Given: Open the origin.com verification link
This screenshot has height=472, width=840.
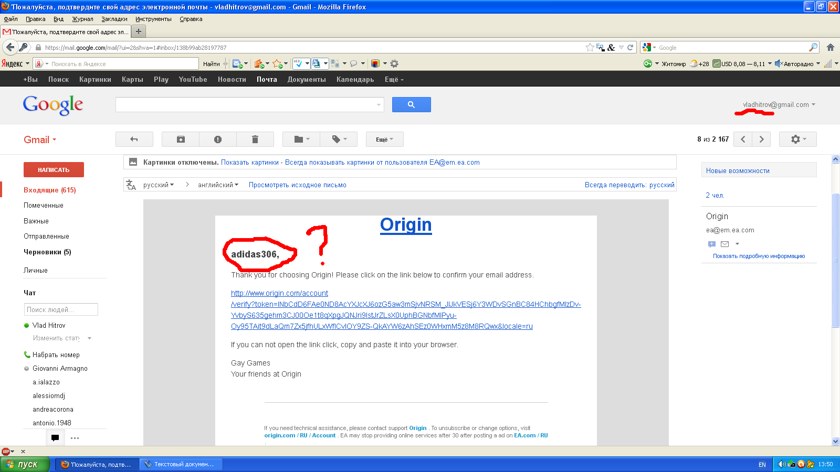Looking at the screenshot, I should point(406,310).
